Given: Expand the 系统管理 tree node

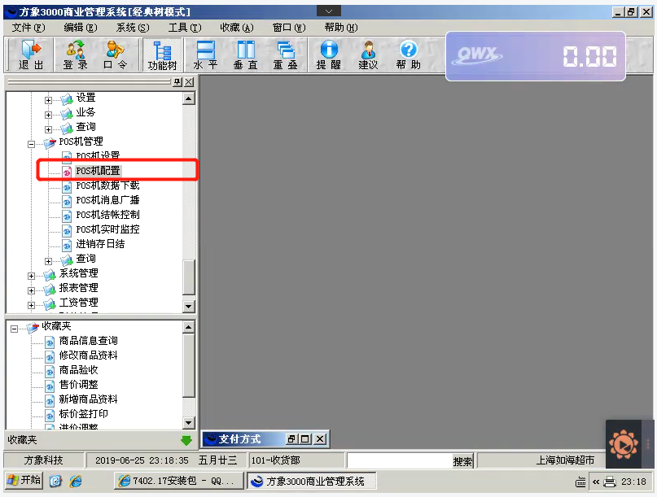Looking at the screenshot, I should 31,276.
